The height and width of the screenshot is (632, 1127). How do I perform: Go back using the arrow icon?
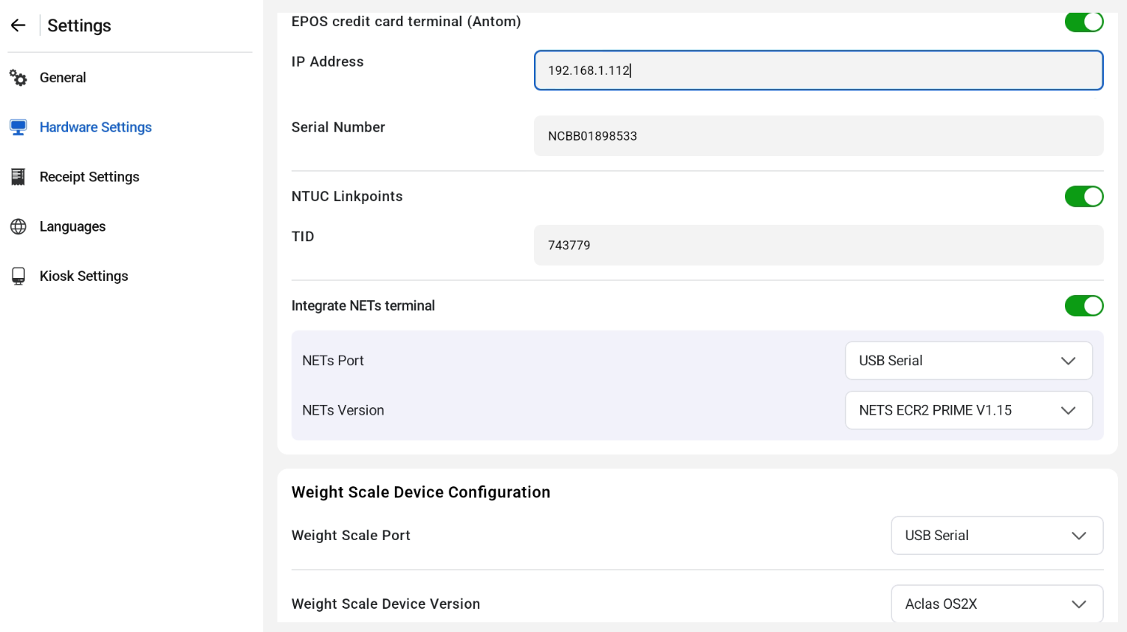point(18,25)
